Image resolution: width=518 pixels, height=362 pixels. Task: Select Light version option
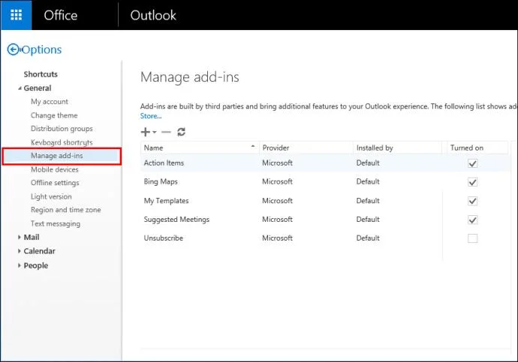point(51,196)
